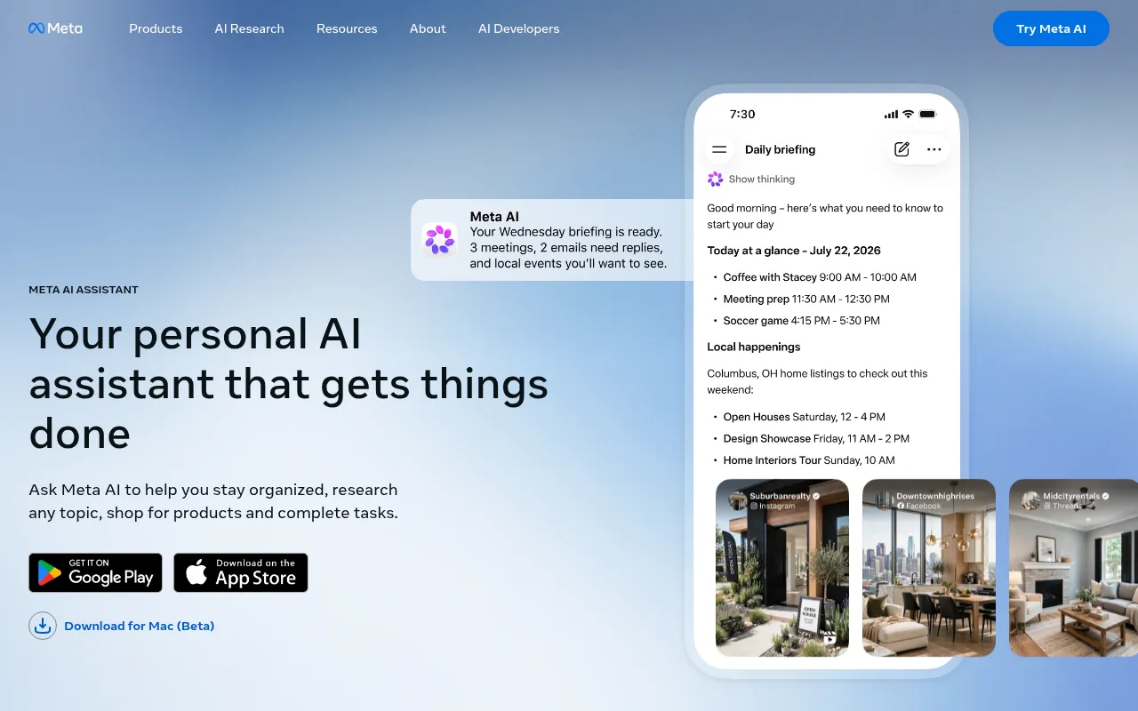Click the Try Meta AI button
The width and height of the screenshot is (1138, 711).
pos(1051,28)
